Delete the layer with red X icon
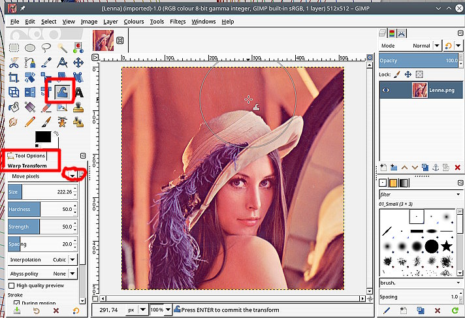Viewport: 465px width, 318px height. [x=457, y=168]
